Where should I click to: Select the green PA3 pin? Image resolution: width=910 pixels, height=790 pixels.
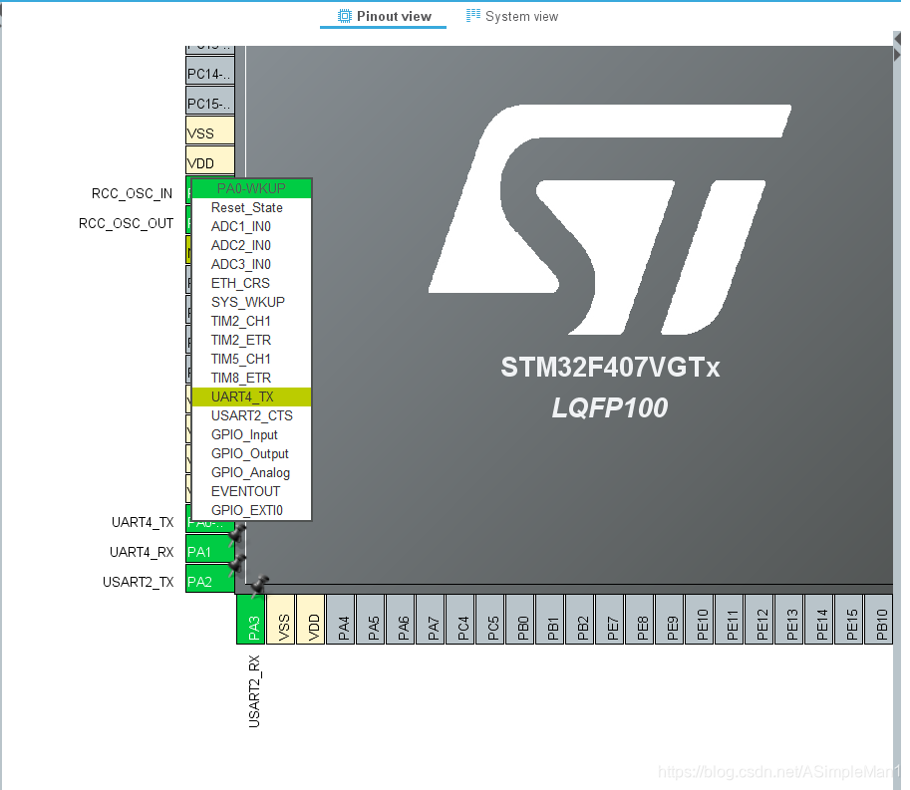click(251, 620)
